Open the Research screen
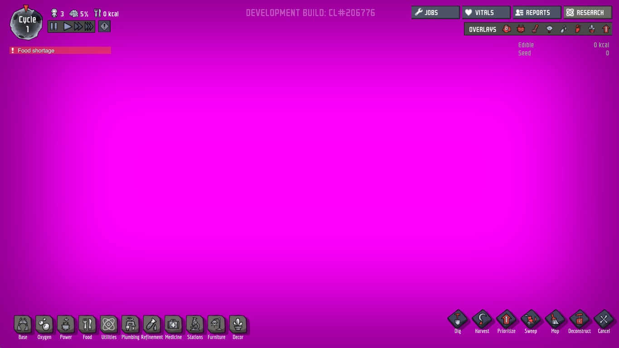 (588, 13)
